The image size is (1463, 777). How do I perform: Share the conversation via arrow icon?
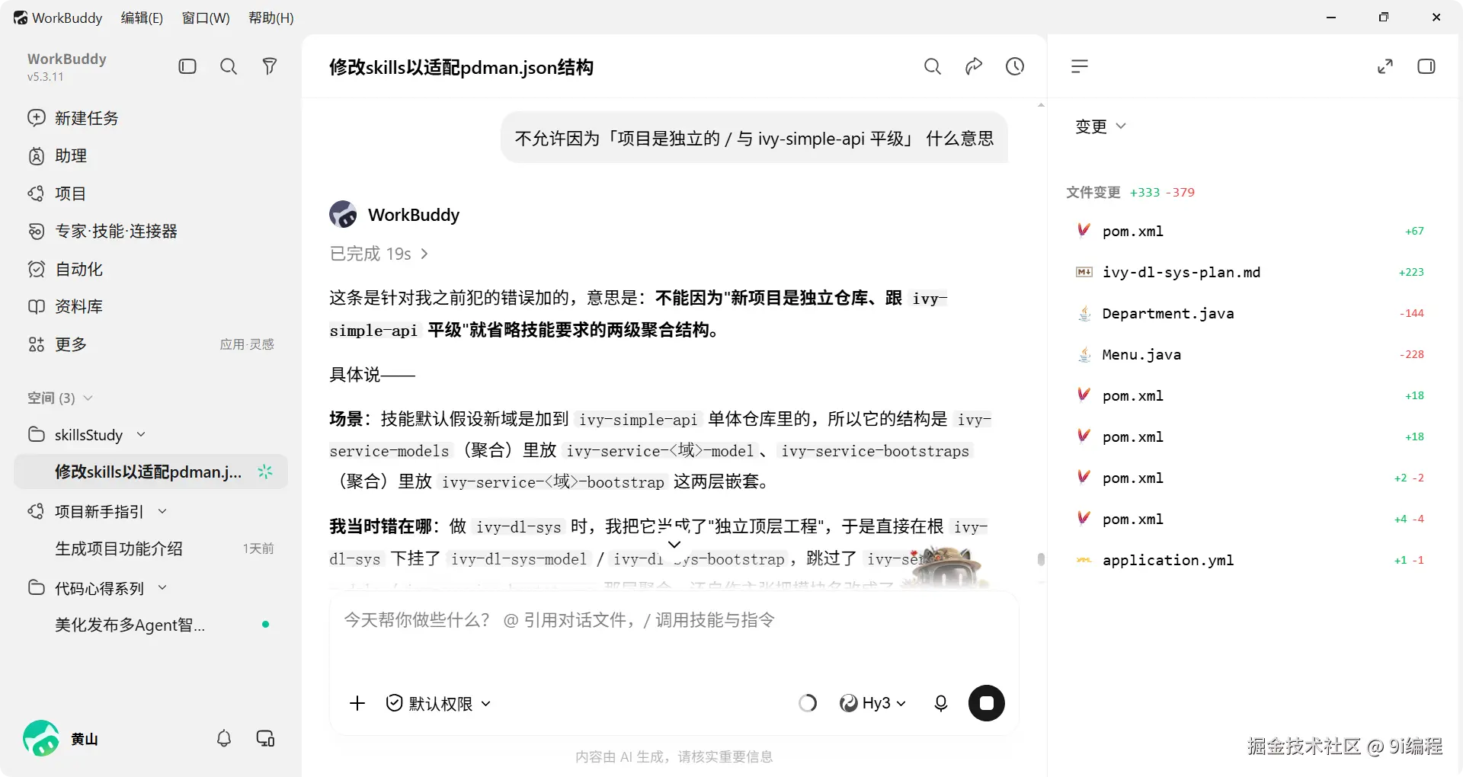[974, 66]
